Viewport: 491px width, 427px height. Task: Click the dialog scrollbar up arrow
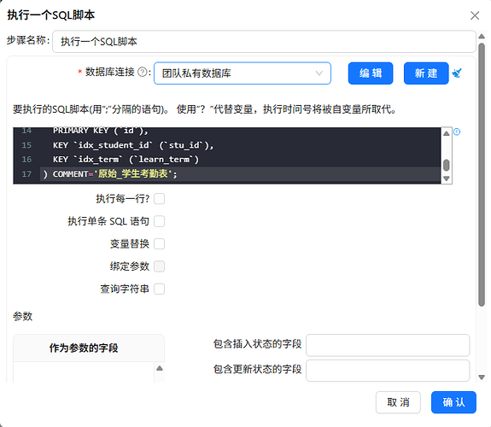pyautogui.click(x=482, y=37)
